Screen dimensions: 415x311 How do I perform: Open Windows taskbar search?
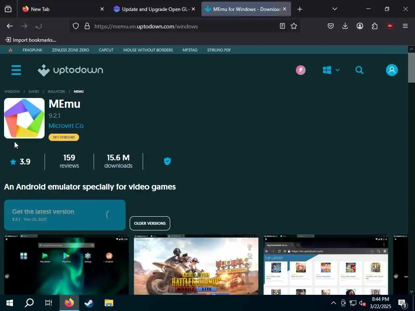point(29,303)
